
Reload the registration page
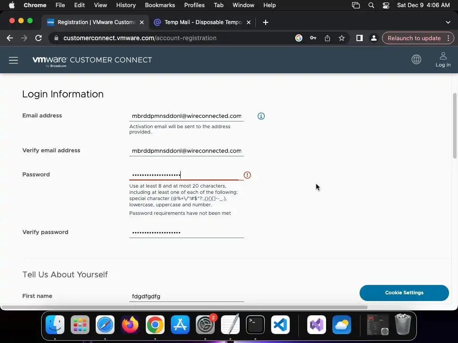click(x=38, y=38)
